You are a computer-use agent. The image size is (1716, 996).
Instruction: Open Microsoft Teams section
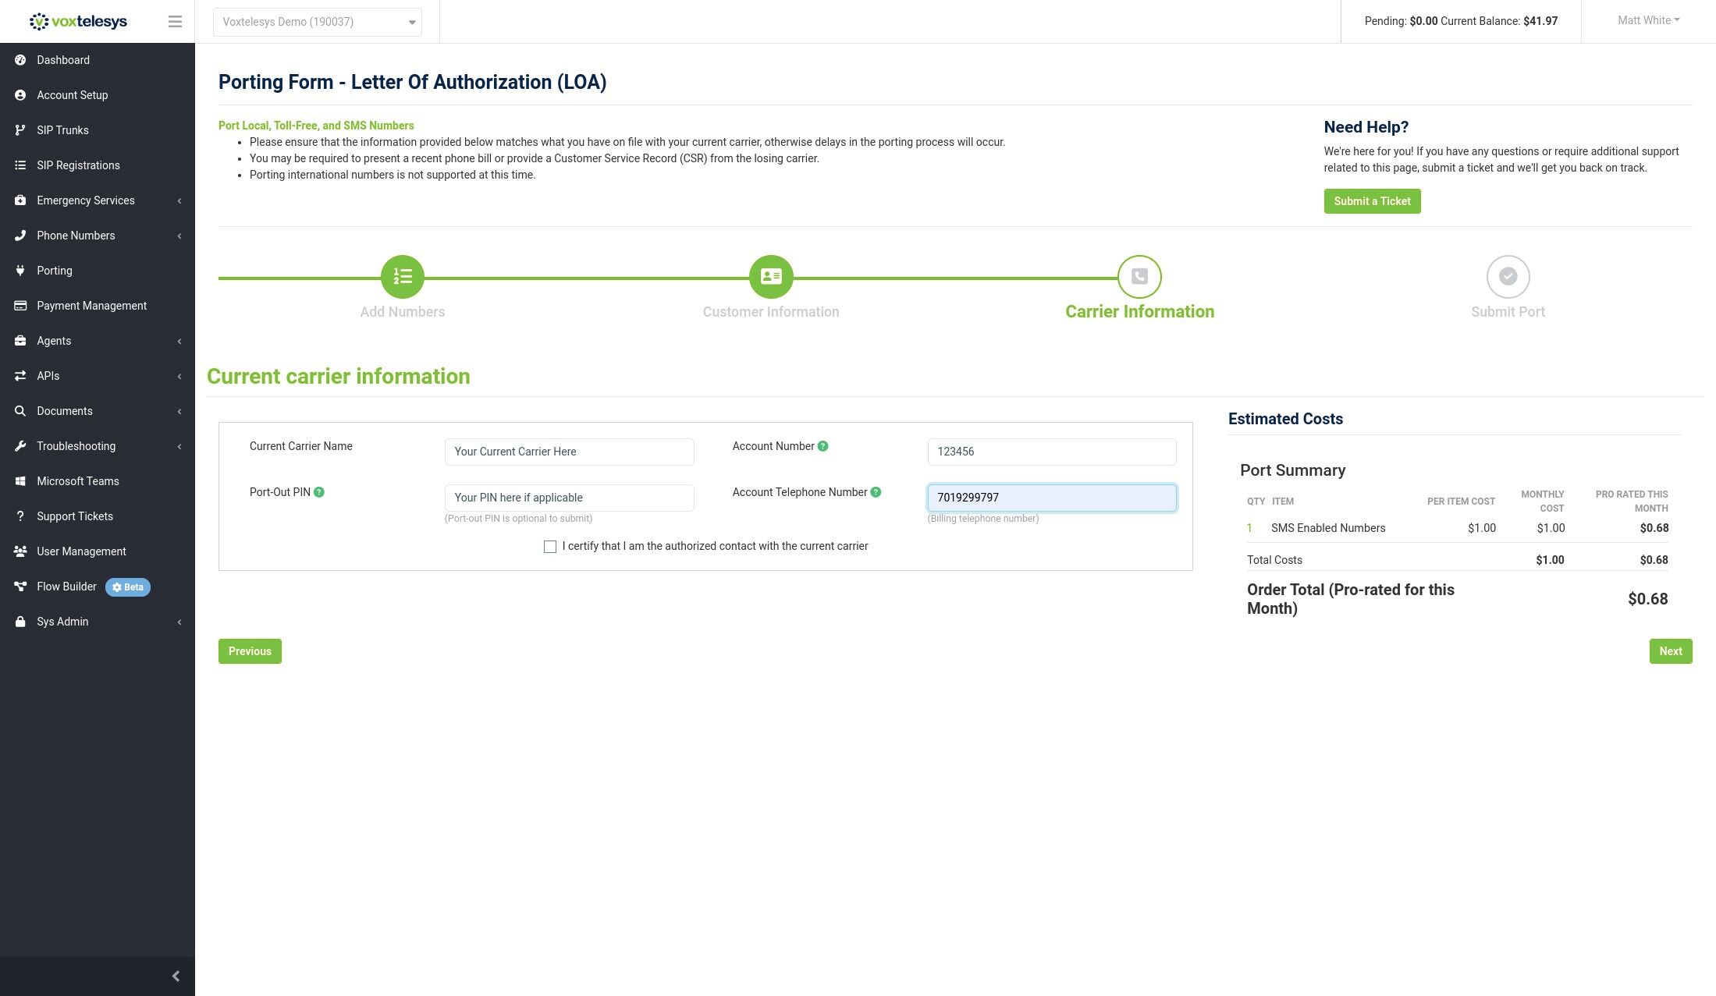click(x=98, y=481)
